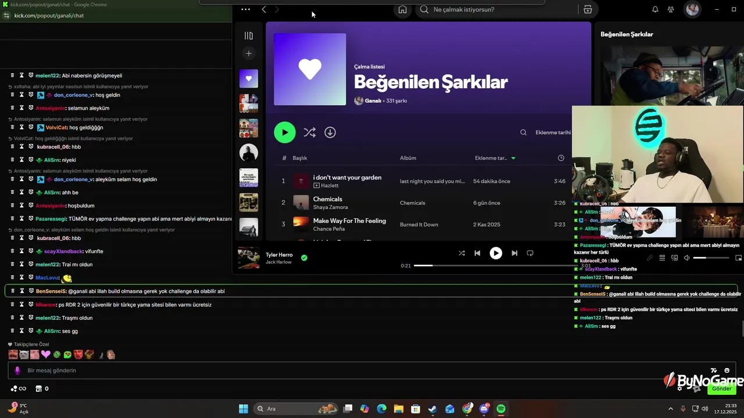Screen dimensions: 744x418
Task: Open Discord from the Windows taskbar
Action: pos(484,409)
